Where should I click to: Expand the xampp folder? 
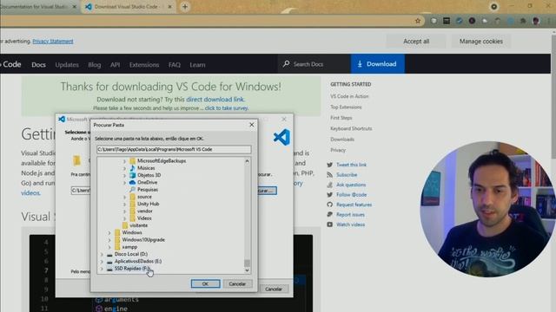point(109,247)
